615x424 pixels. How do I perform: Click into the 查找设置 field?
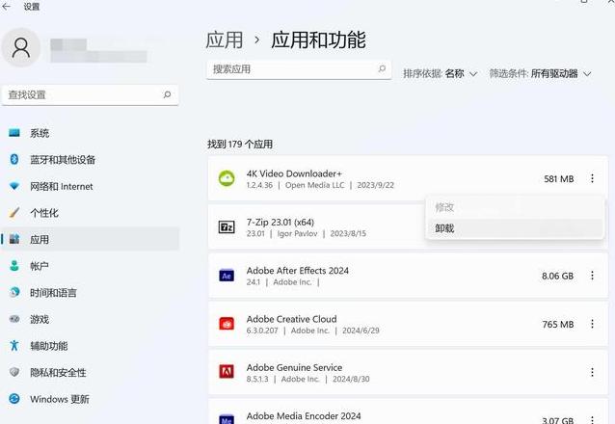[91, 95]
